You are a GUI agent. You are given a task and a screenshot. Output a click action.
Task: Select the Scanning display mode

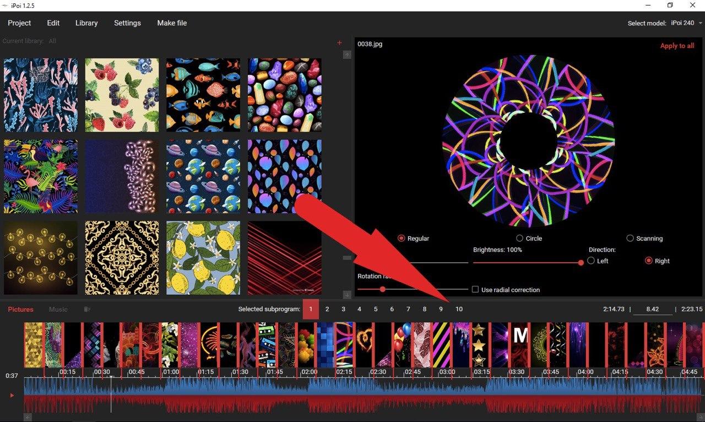[644, 239]
